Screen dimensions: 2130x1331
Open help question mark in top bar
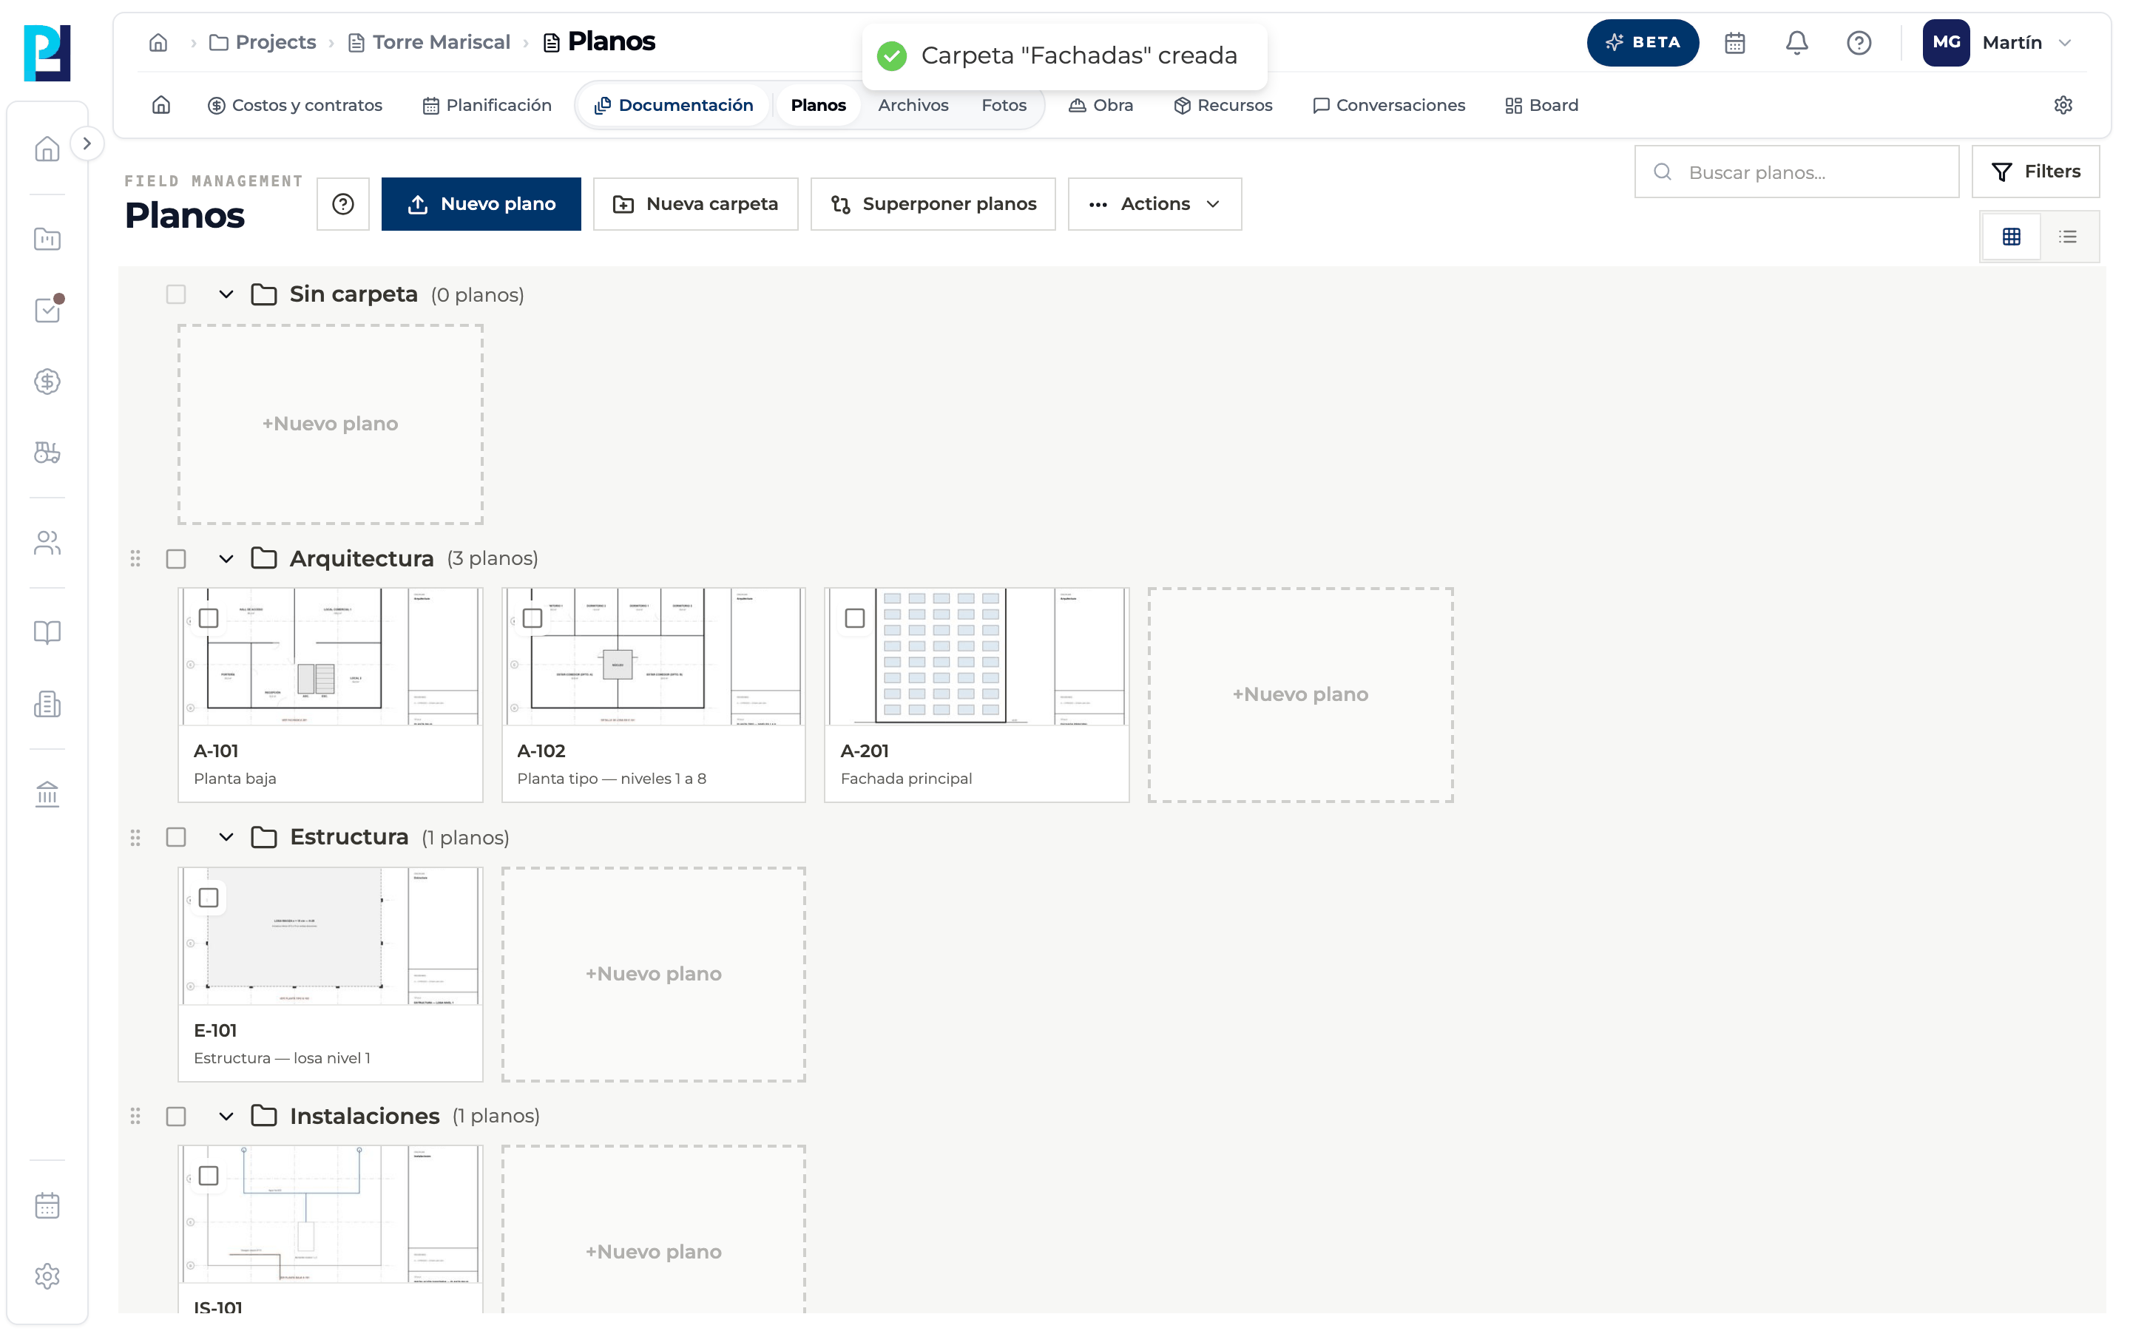coord(1858,42)
